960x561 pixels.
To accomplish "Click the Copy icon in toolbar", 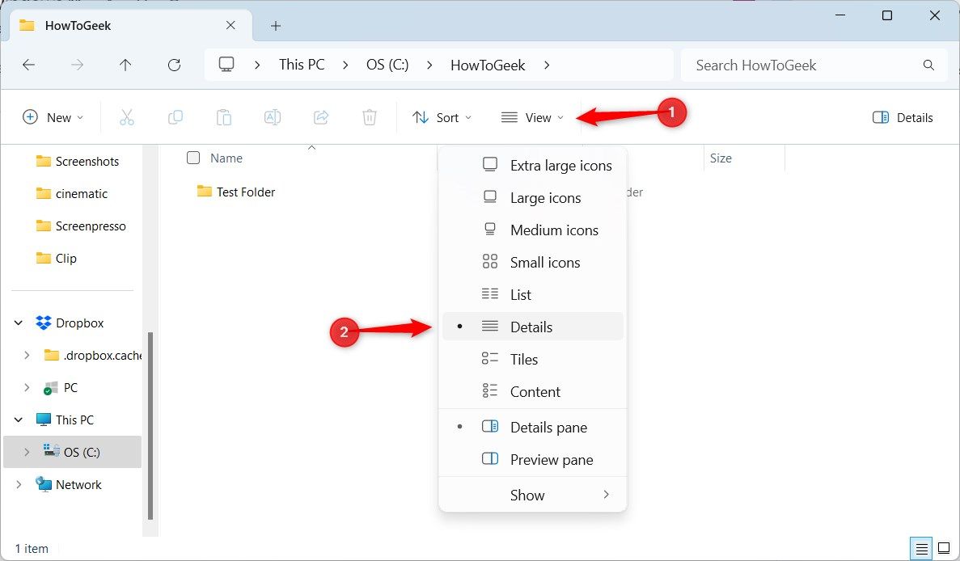I will (x=176, y=117).
